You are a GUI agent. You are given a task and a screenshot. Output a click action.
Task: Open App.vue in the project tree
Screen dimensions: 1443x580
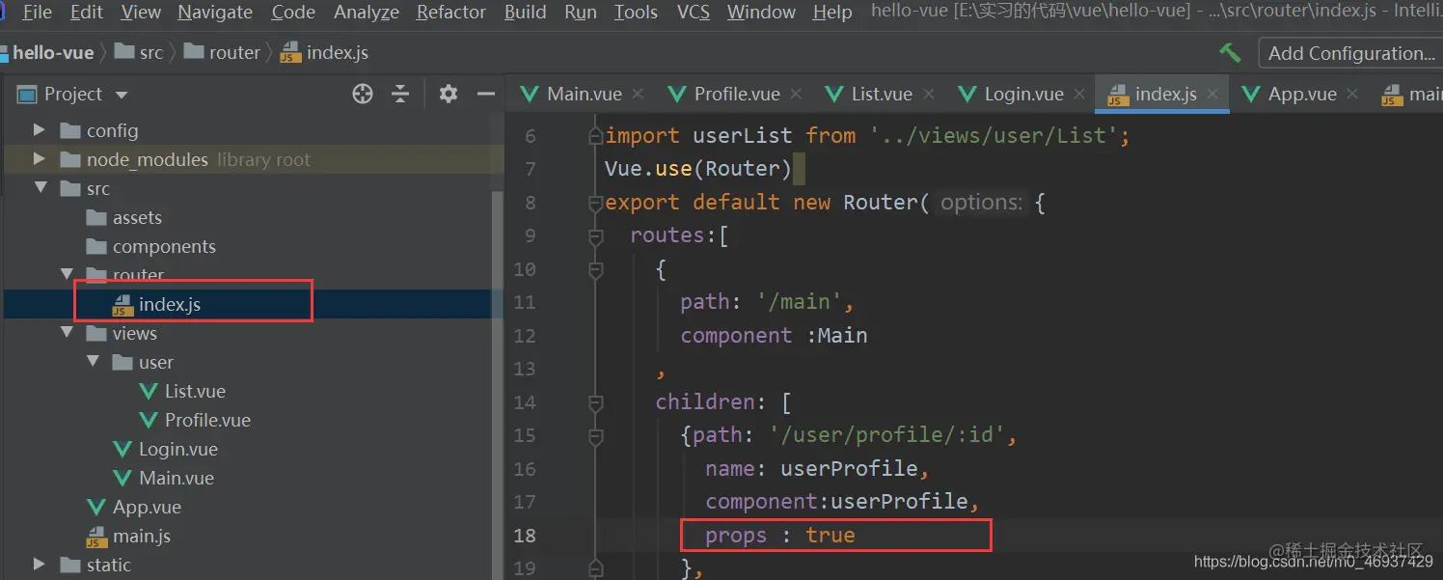(133, 507)
